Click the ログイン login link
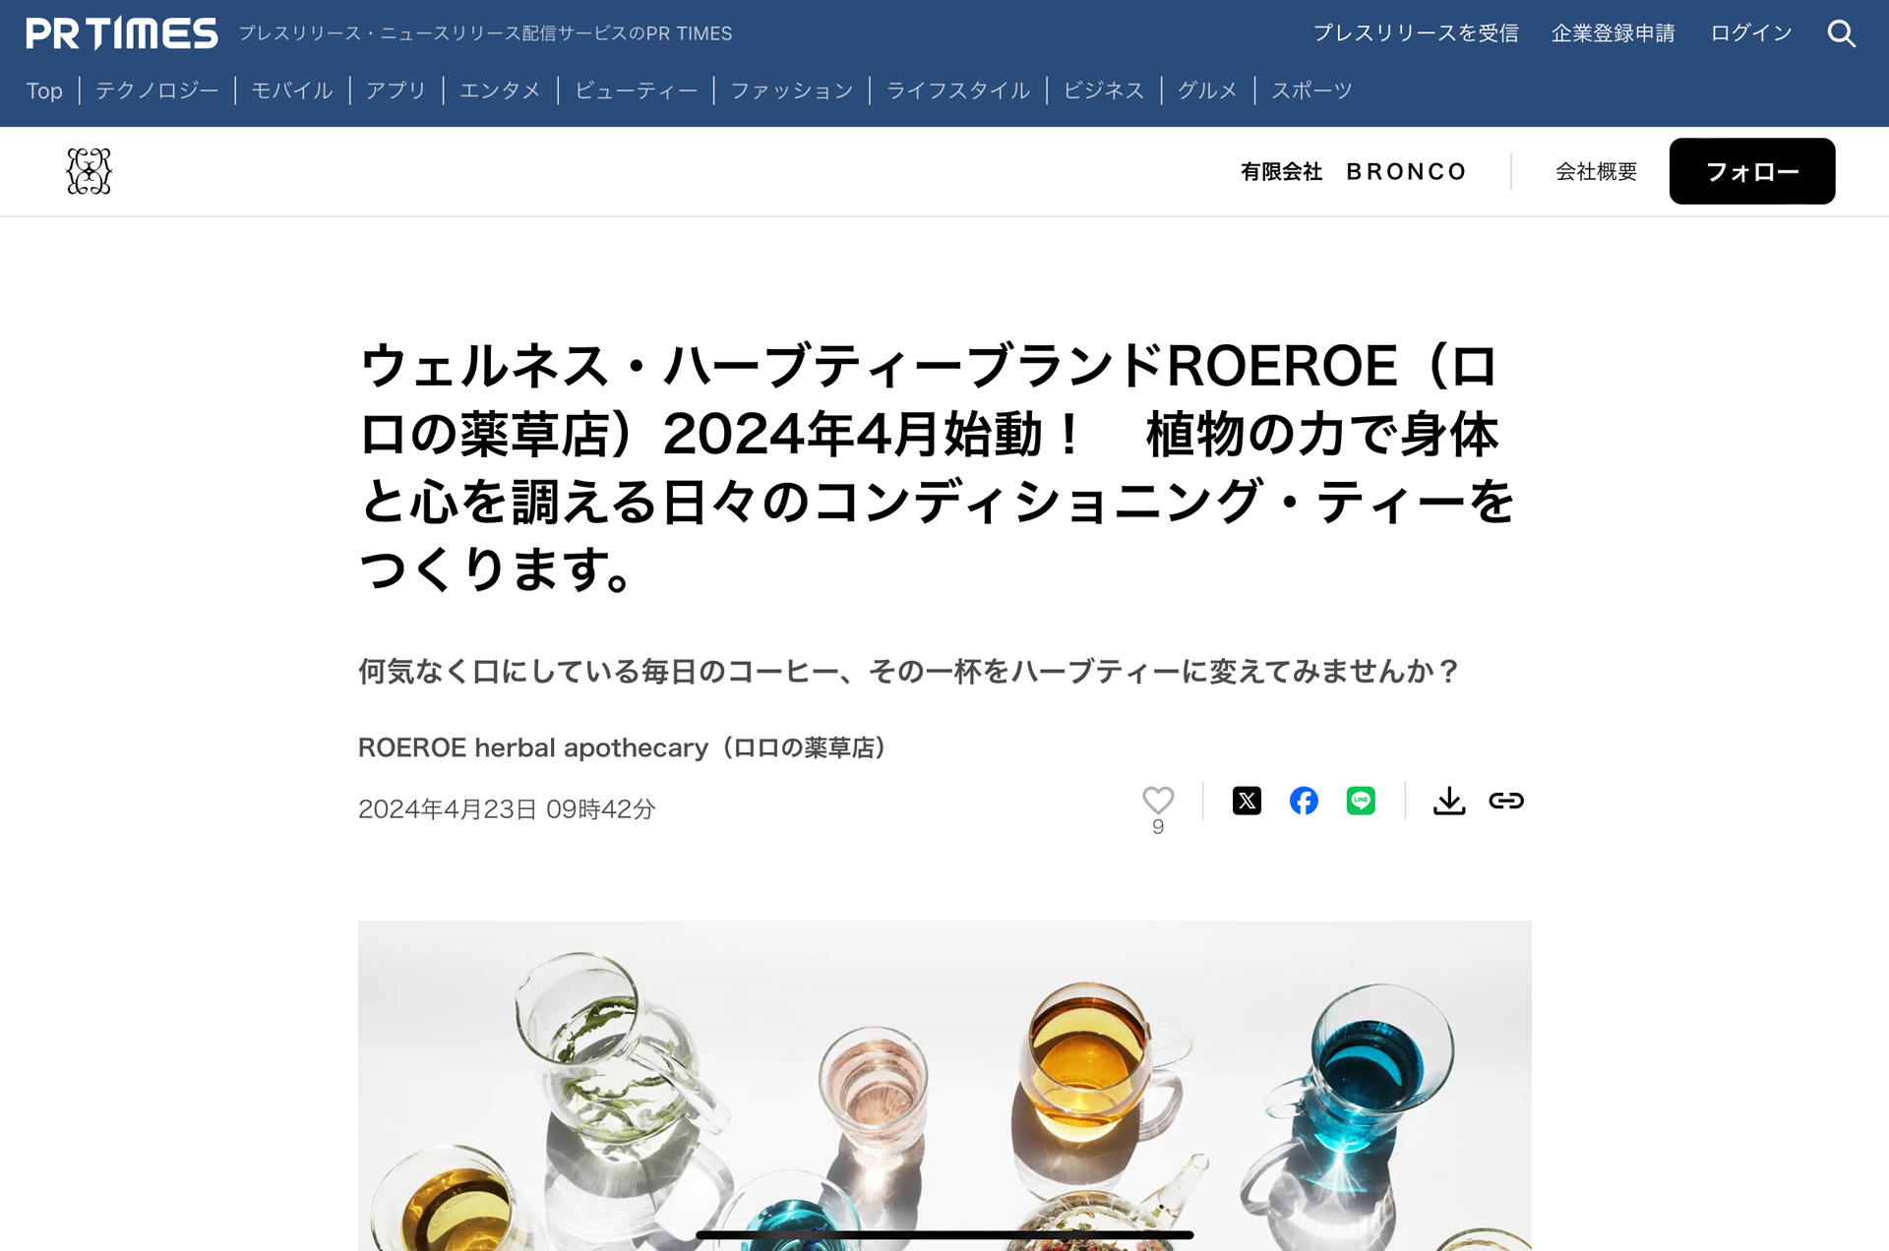The image size is (1889, 1251). point(1750,33)
